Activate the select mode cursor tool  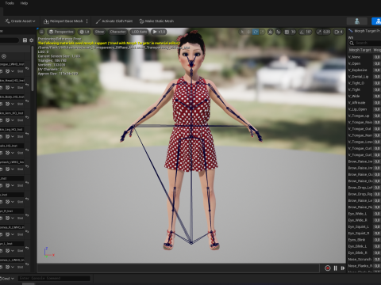click(242, 32)
